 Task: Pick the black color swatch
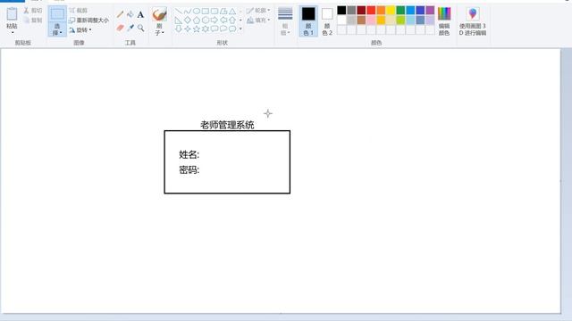click(341, 10)
